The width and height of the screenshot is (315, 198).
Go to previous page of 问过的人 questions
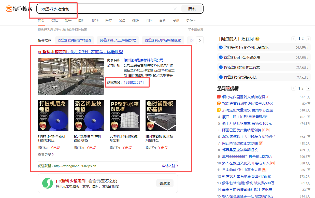tap(294, 39)
